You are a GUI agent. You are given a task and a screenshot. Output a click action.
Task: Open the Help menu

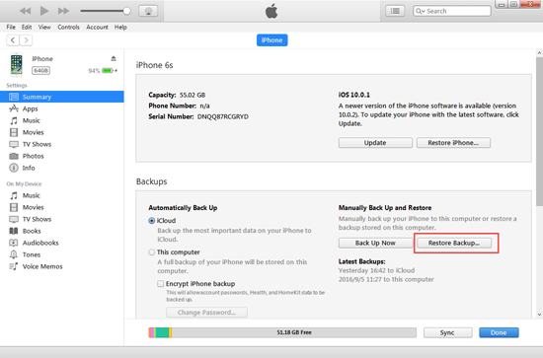(120, 27)
